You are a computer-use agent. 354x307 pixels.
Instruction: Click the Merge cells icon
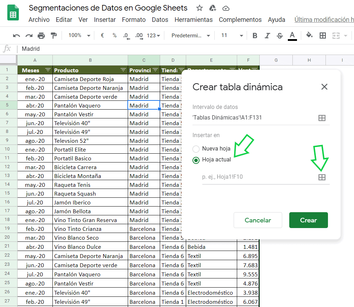(336, 36)
